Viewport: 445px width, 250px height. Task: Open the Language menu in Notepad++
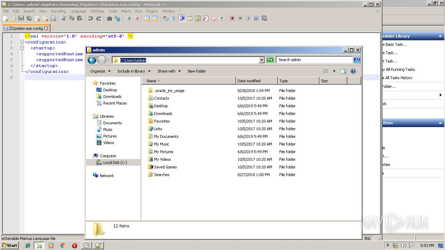78,11
